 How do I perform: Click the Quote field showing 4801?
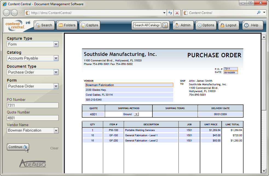pyautogui.click(x=93, y=114)
